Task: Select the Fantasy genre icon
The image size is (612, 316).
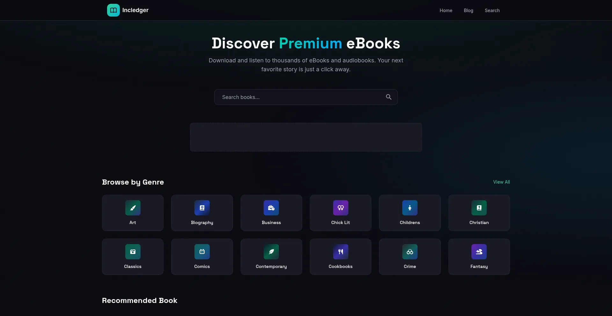Action: (479, 252)
